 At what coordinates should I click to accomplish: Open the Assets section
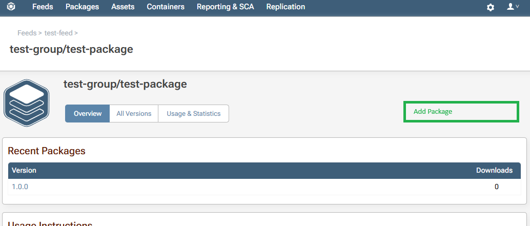pos(123,7)
